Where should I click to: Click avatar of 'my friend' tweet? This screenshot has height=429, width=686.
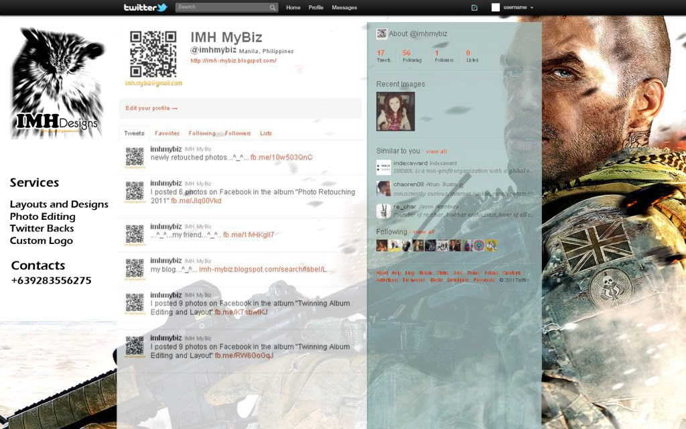[135, 234]
